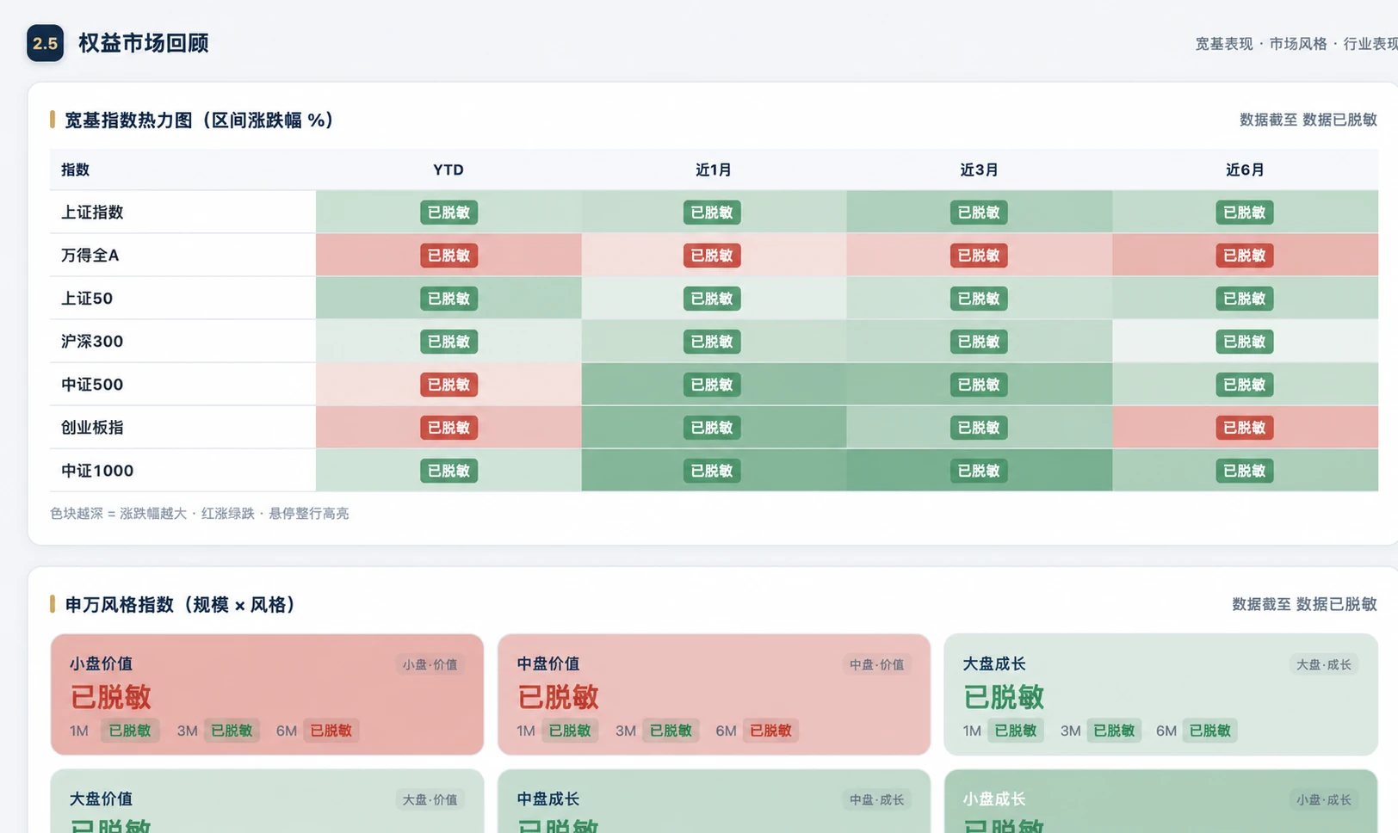Viewport: 1398px width, 833px height.
Task: Click the 小盘·价值 tag on first card
Action: click(430, 664)
